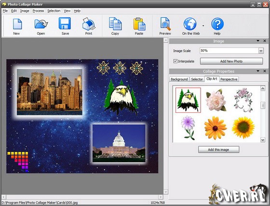Switch to the Perspective tab
Screen dimensions: 270x206
(229, 79)
